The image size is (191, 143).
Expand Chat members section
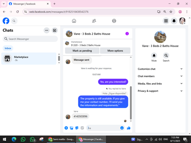tap(160, 76)
